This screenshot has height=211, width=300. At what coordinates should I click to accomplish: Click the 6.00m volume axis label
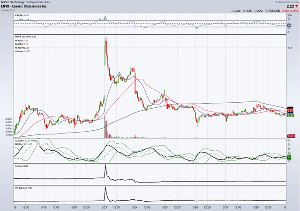coord(9,119)
